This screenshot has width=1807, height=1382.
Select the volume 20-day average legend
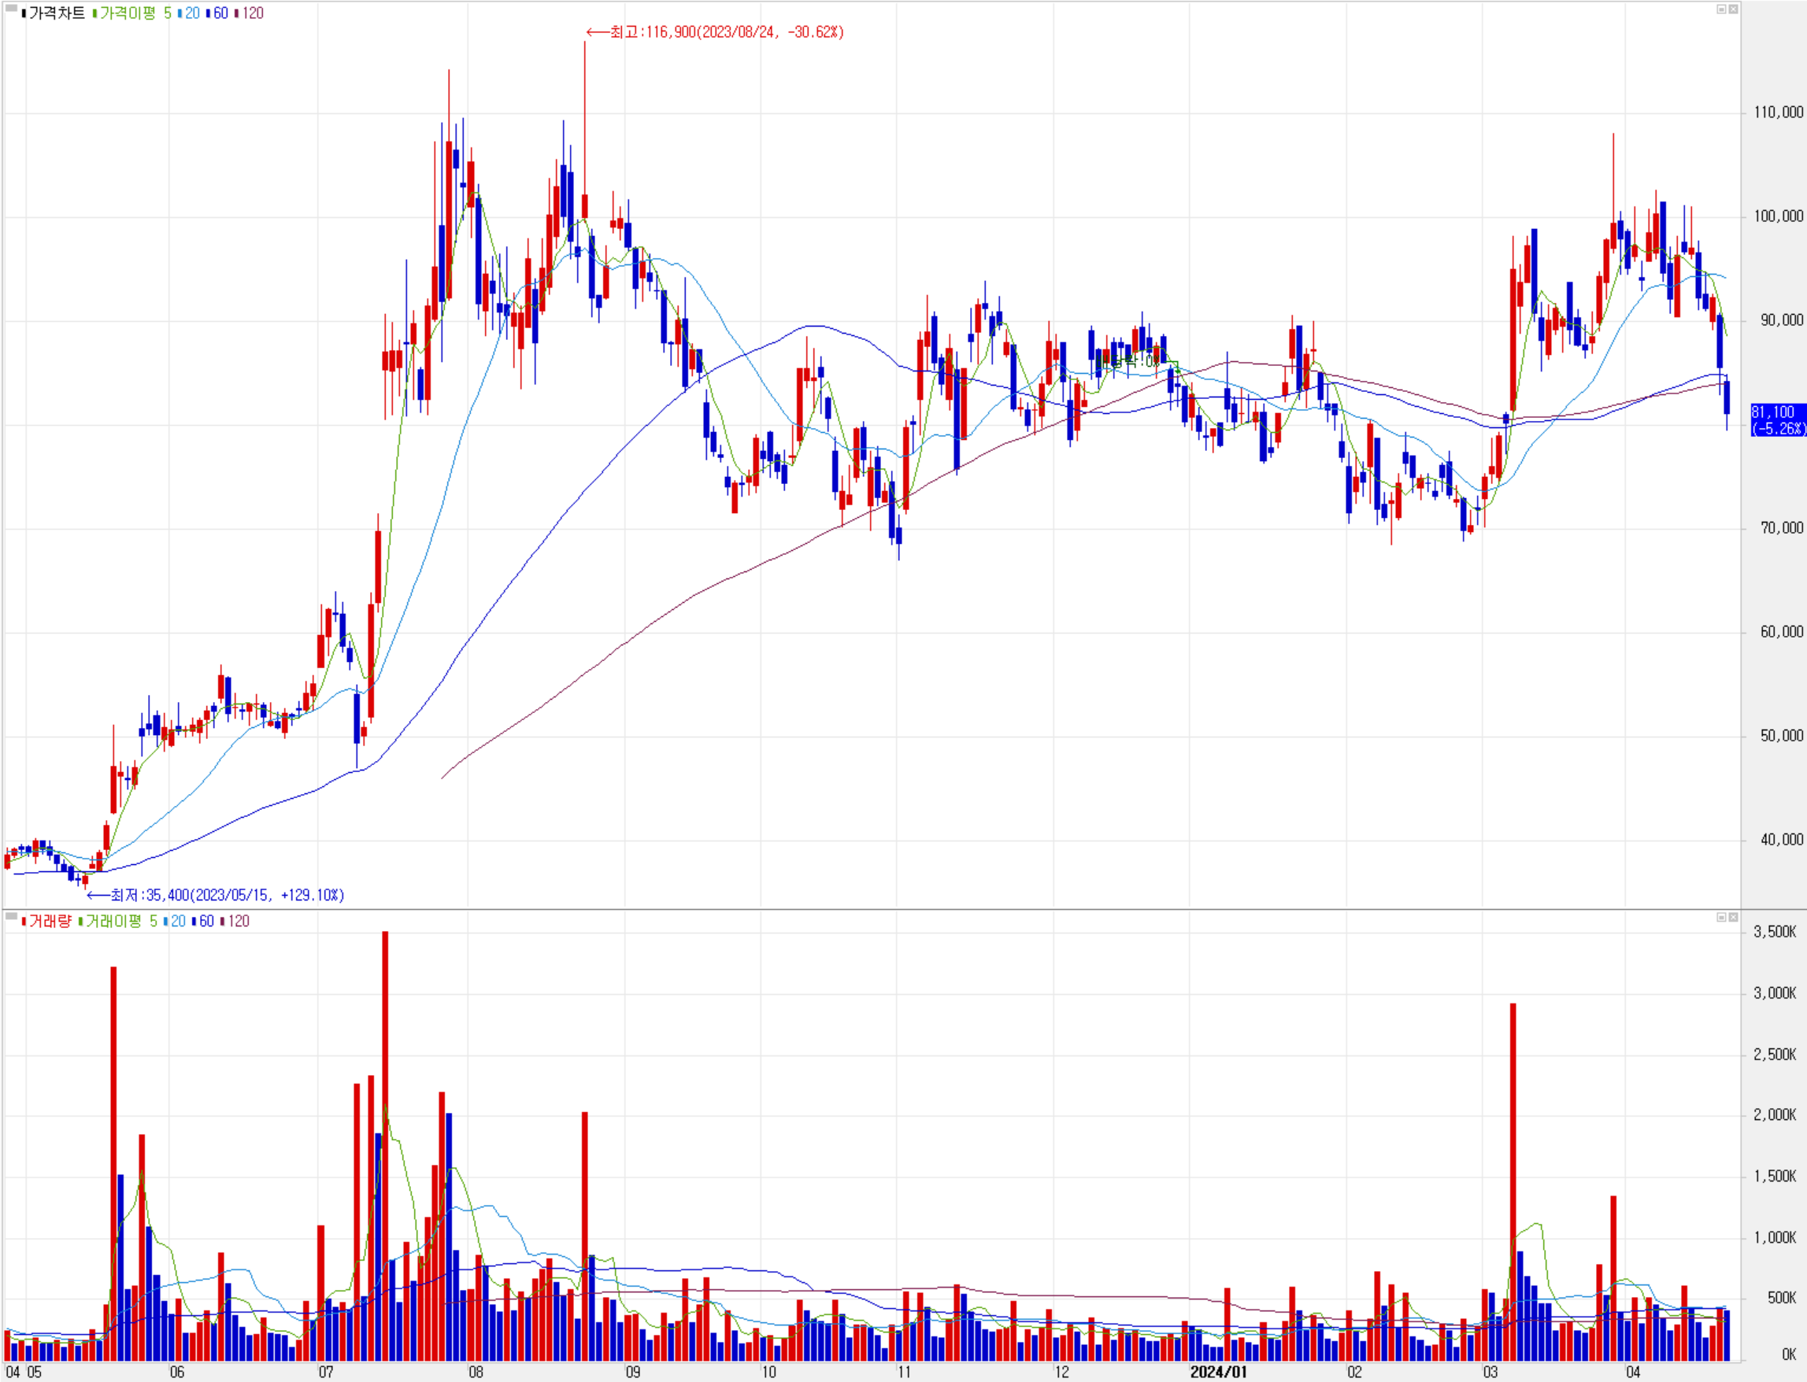pyautogui.click(x=177, y=922)
